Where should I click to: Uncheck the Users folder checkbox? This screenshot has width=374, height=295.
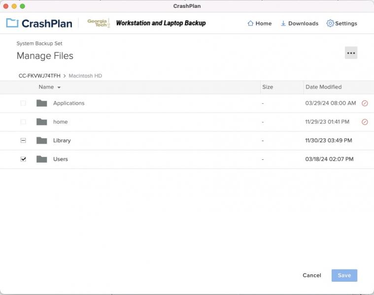23,159
